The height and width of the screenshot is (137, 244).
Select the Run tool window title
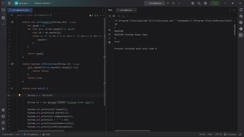110,10
